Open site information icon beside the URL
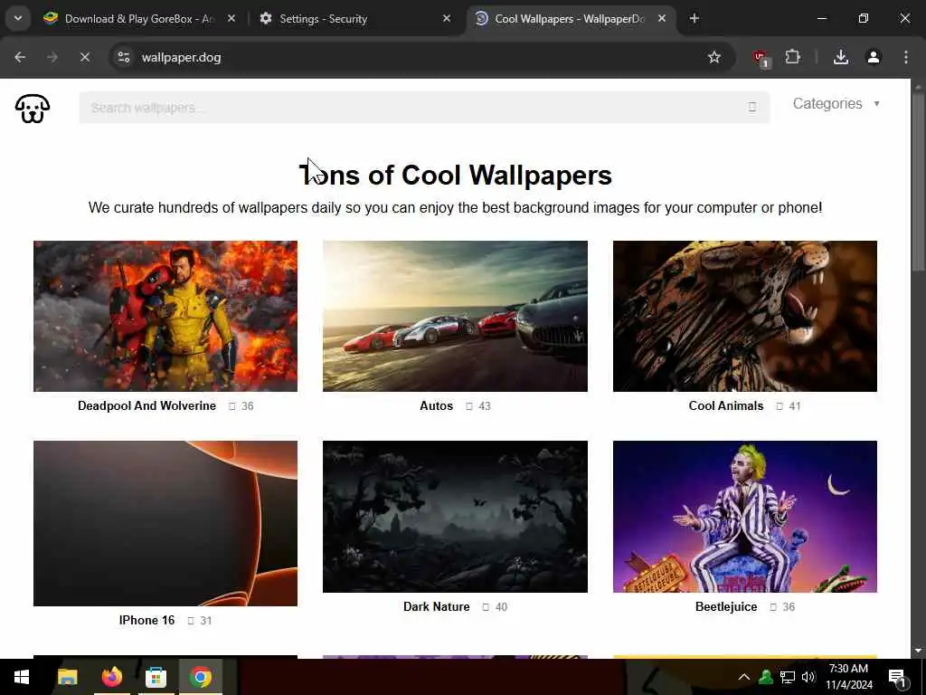The height and width of the screenshot is (695, 926). [x=123, y=57]
